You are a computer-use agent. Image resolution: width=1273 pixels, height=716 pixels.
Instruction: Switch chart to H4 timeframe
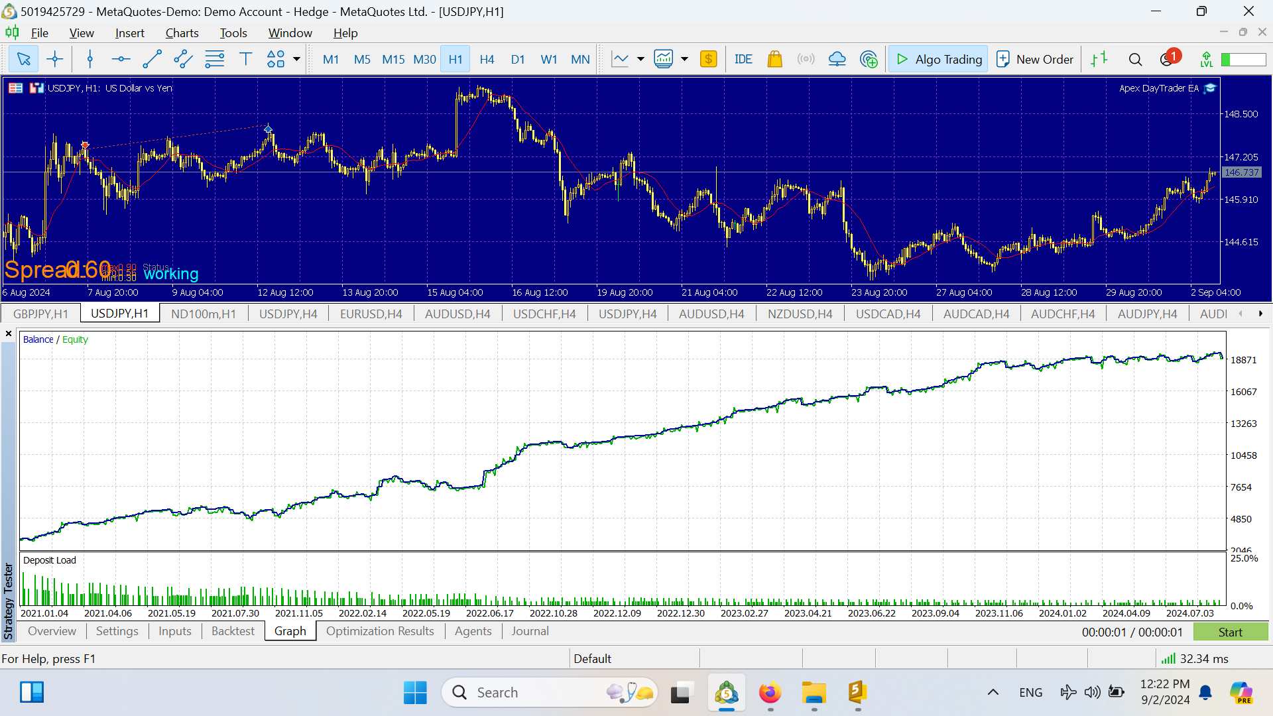pos(487,59)
